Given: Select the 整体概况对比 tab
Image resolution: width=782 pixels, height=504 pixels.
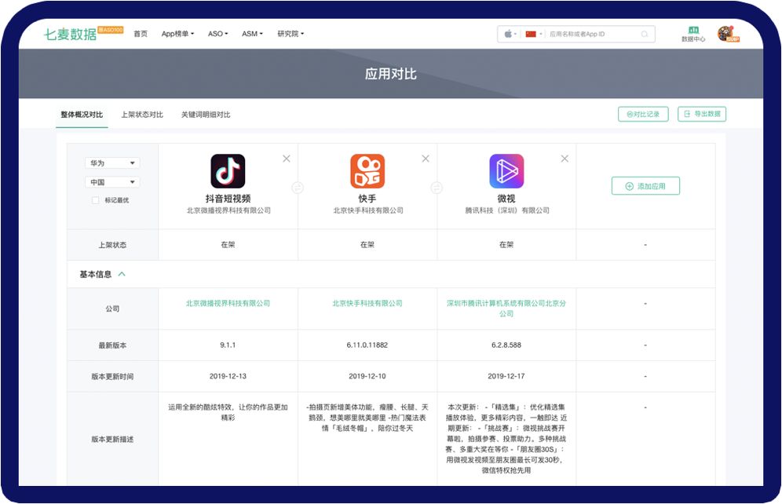Looking at the screenshot, I should tap(82, 115).
